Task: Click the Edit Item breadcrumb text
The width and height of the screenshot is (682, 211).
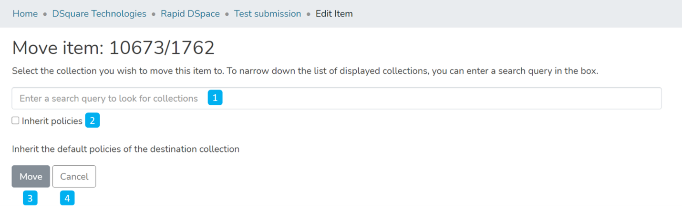Action: pyautogui.click(x=334, y=14)
